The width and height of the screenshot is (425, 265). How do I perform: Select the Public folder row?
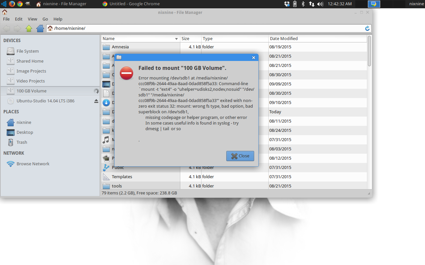coord(234,168)
